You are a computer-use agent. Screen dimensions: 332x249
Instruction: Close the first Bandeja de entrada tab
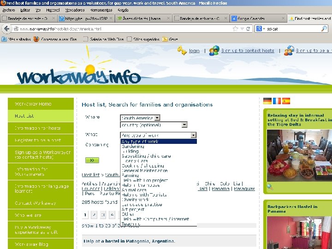53,18
